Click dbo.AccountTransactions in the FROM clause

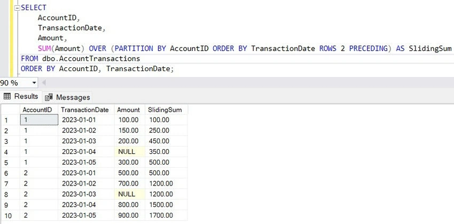point(91,58)
